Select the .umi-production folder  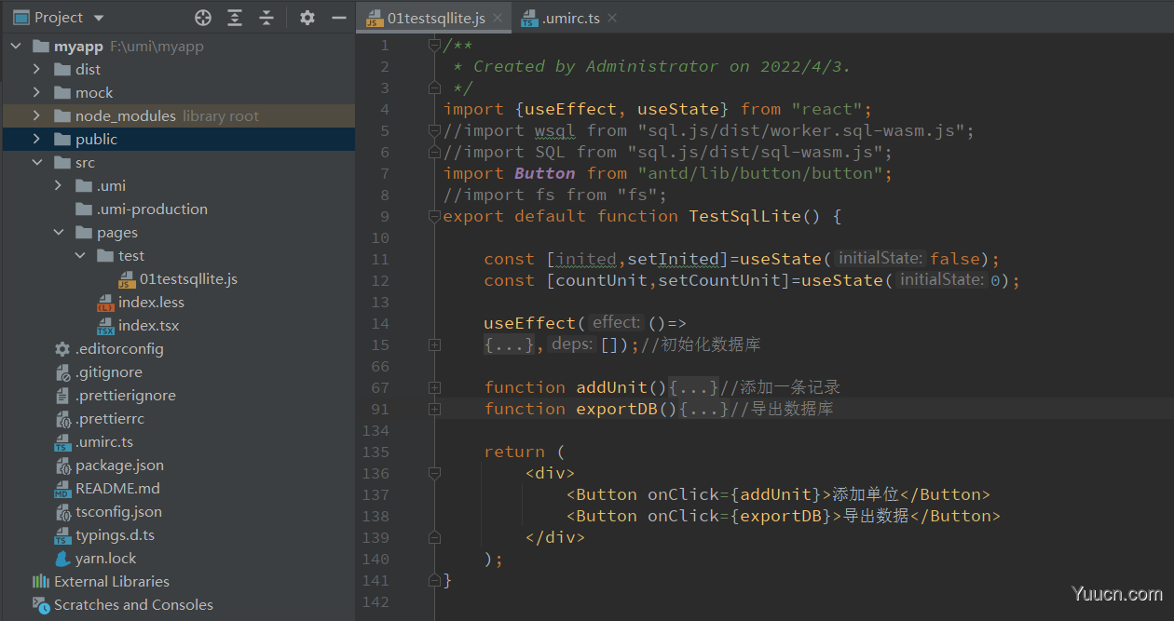(152, 209)
